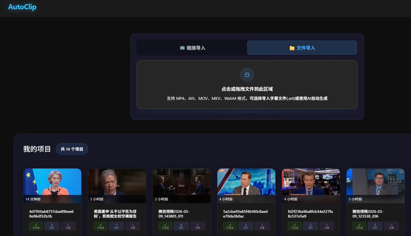
Task: Click the upload inbox icon in the drop zone
Action: pos(247,75)
